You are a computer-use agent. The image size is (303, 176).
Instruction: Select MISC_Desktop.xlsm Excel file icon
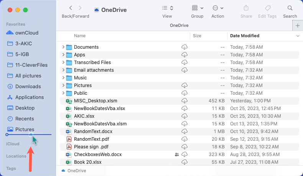[x=69, y=101]
